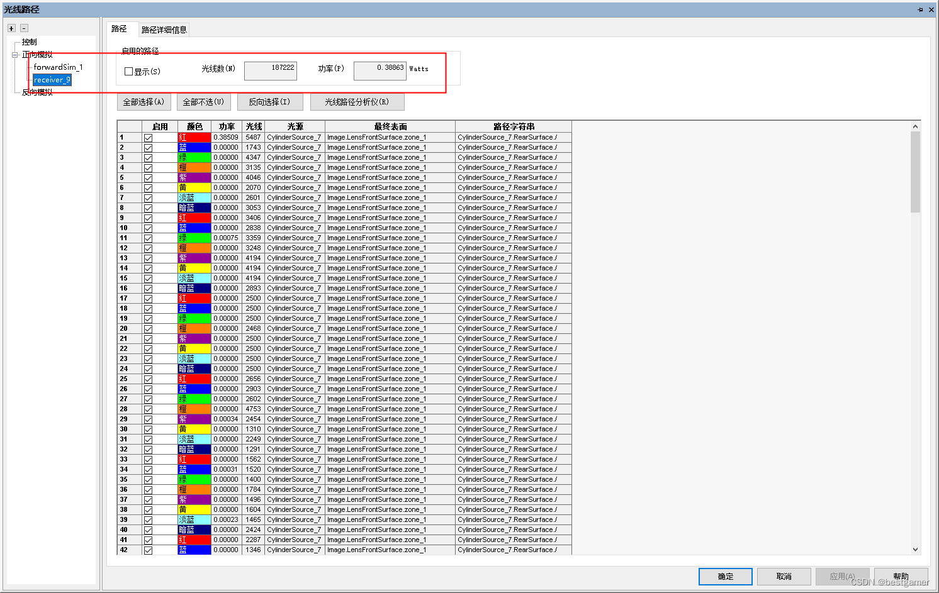The height and width of the screenshot is (593, 939).
Task: Collapse the 正向模拟 tree branch
Action: (x=15, y=55)
